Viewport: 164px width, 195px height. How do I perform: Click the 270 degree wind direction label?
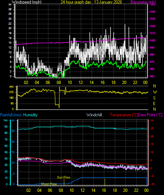point(12,92)
